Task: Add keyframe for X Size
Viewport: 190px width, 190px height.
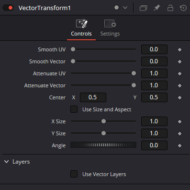Action: pyautogui.click(x=179, y=121)
